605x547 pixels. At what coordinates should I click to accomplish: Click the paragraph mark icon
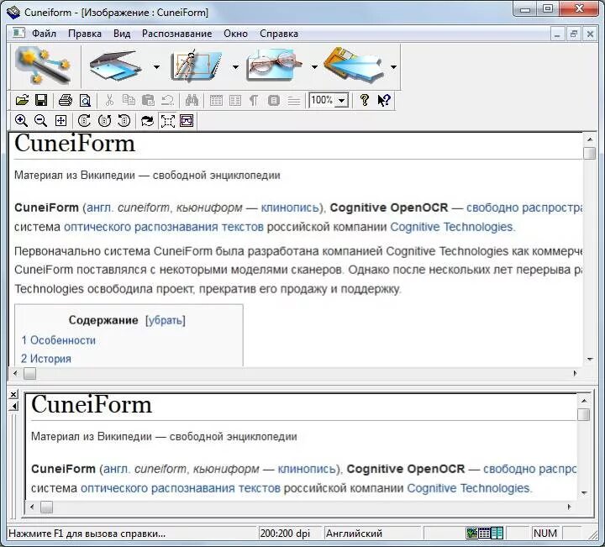(x=254, y=101)
